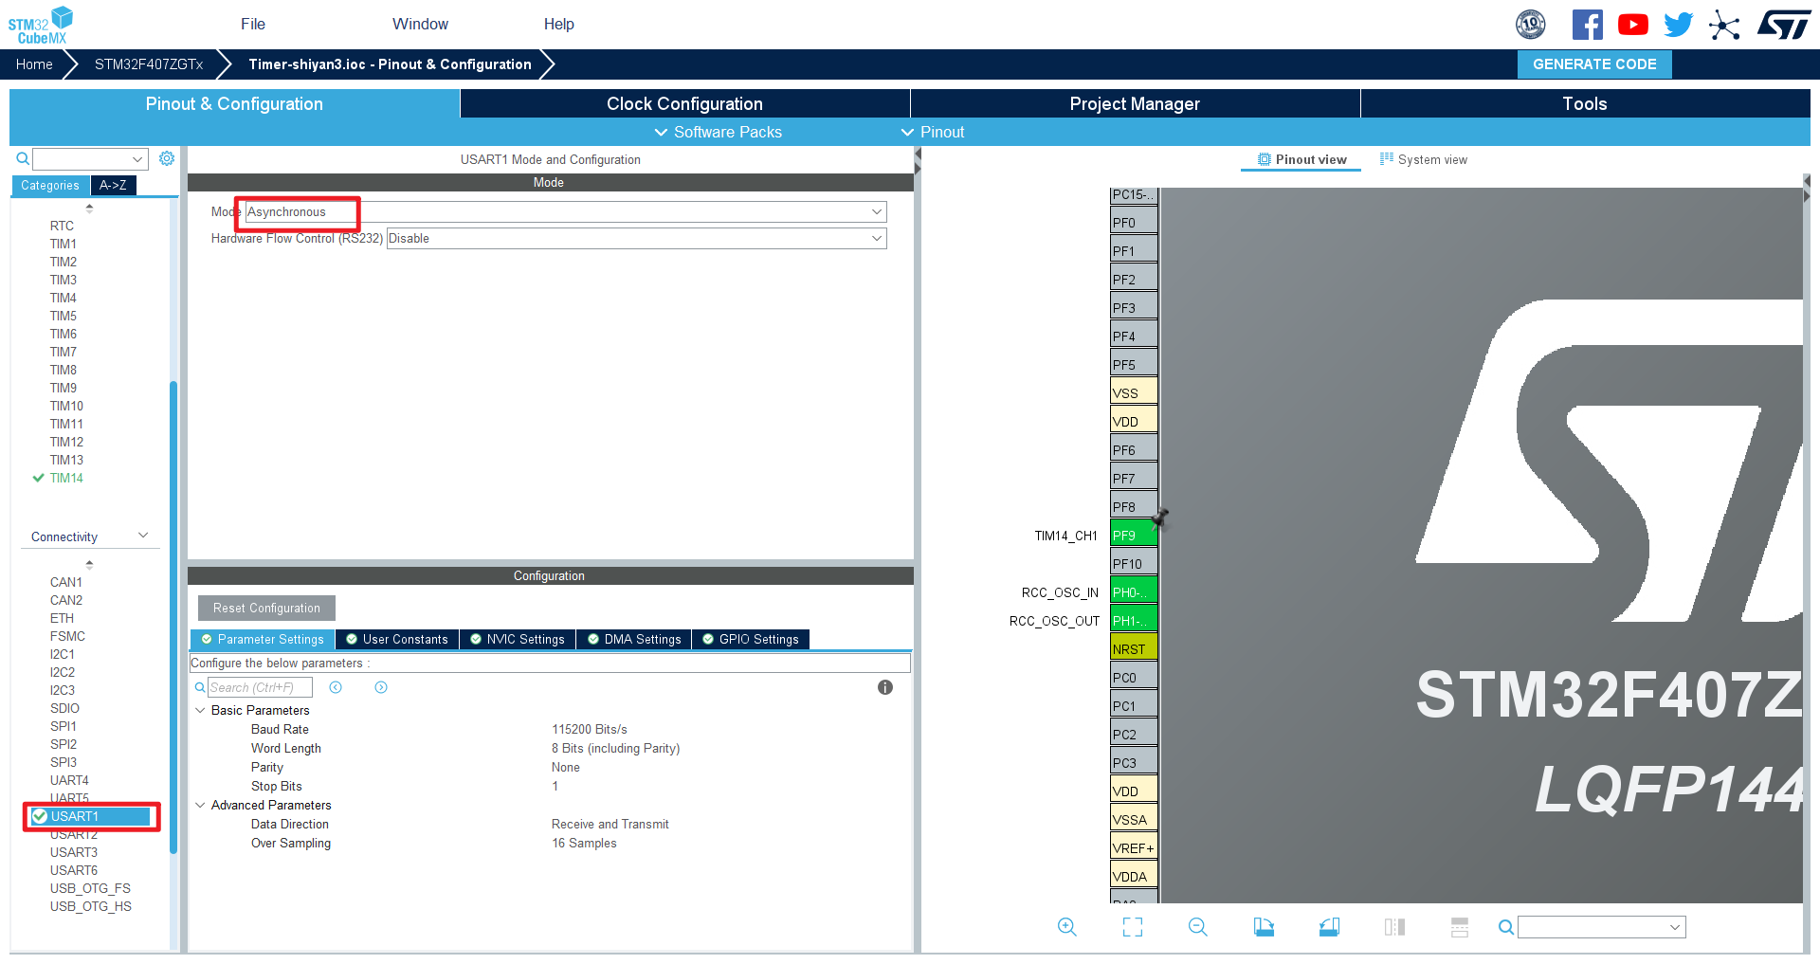Select the Categories tab

pyautogui.click(x=50, y=185)
